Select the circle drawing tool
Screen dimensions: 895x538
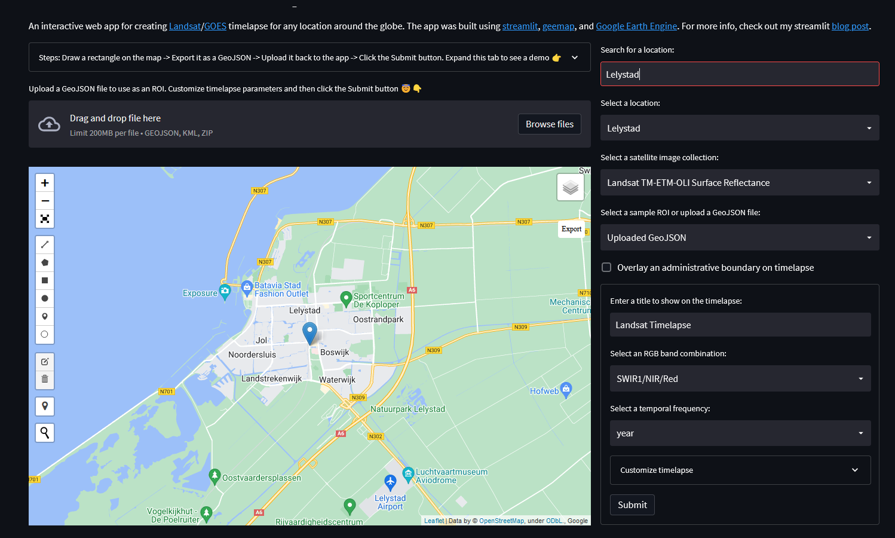pyautogui.click(x=45, y=298)
